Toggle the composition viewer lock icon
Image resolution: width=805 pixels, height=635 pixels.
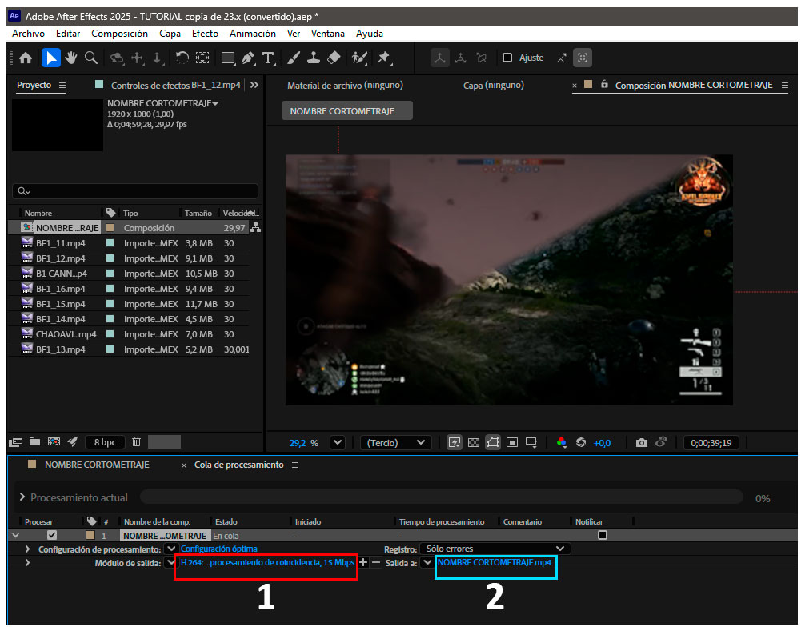pos(604,84)
